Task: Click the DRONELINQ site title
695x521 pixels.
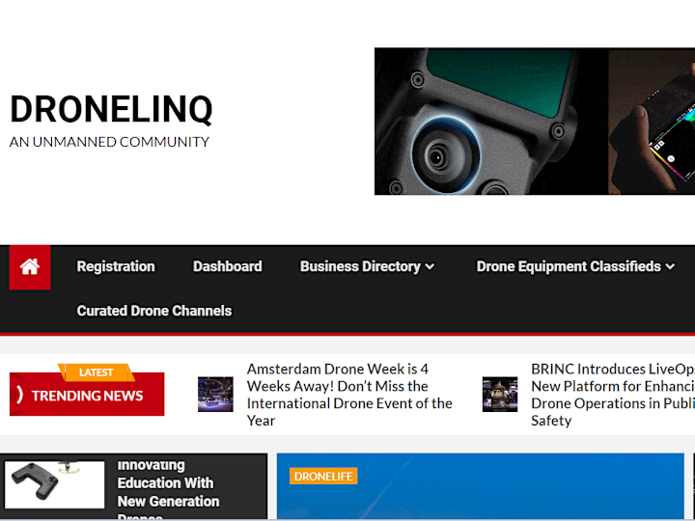Action: 111,109
